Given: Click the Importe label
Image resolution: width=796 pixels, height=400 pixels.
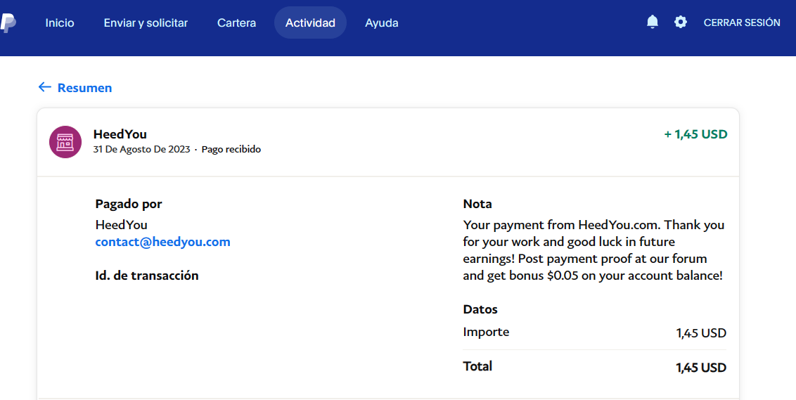Looking at the screenshot, I should coord(486,332).
